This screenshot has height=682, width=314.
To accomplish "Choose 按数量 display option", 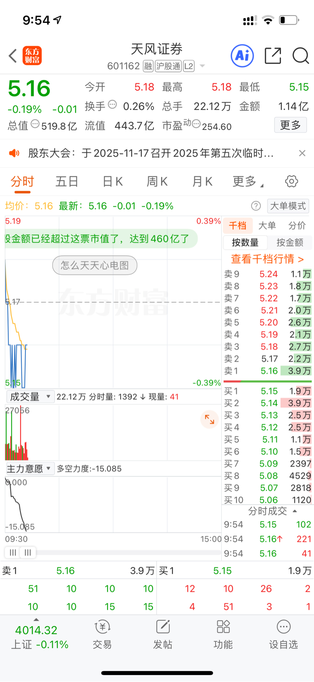I will click(245, 242).
